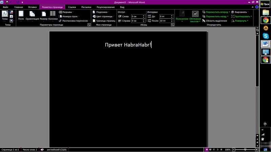Toggle Print Layout view button

pos(207,150)
